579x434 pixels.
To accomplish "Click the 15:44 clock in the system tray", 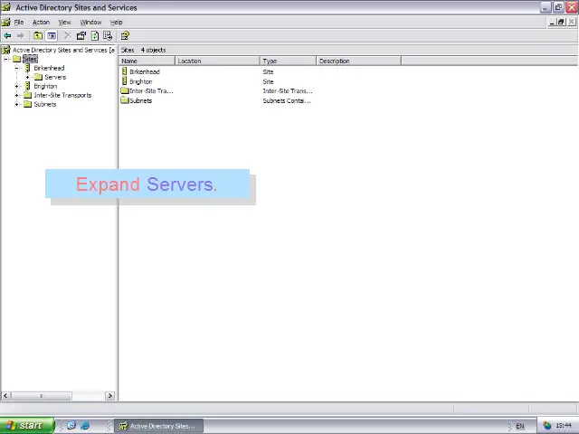I will (564, 426).
